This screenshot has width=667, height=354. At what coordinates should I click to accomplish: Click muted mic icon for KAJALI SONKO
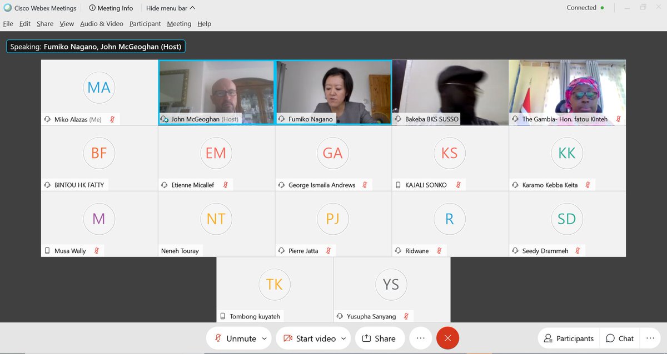tap(457, 185)
